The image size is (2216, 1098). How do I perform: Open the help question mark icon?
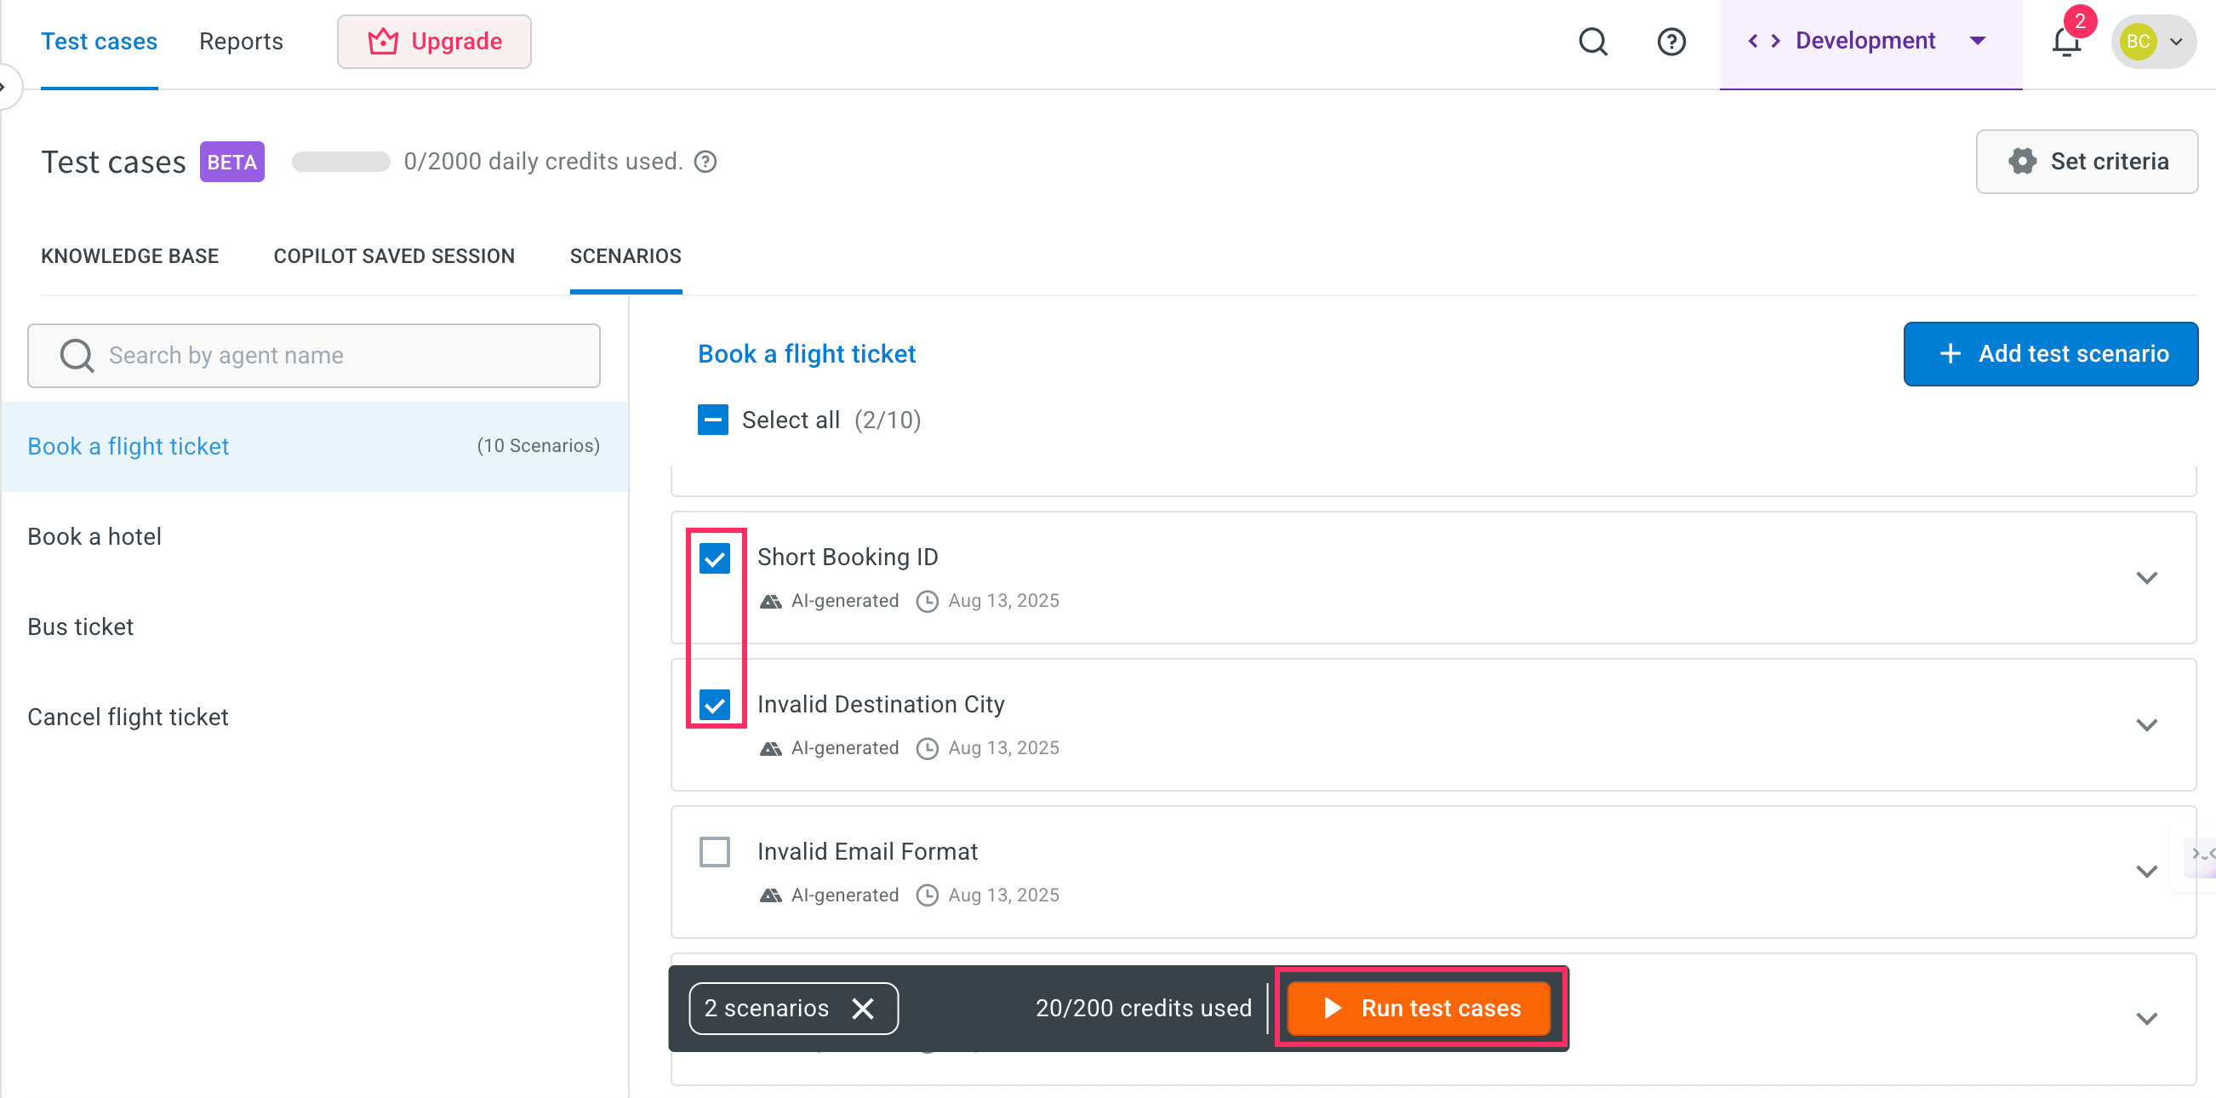pyautogui.click(x=1671, y=42)
